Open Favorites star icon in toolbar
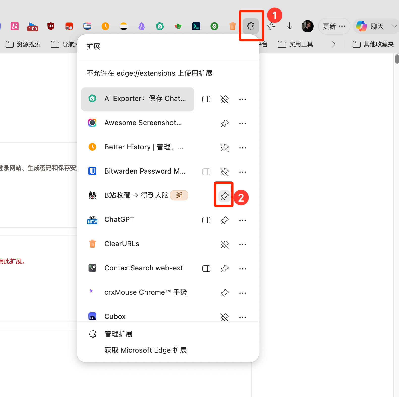The width and height of the screenshot is (399, 397). tap(271, 26)
